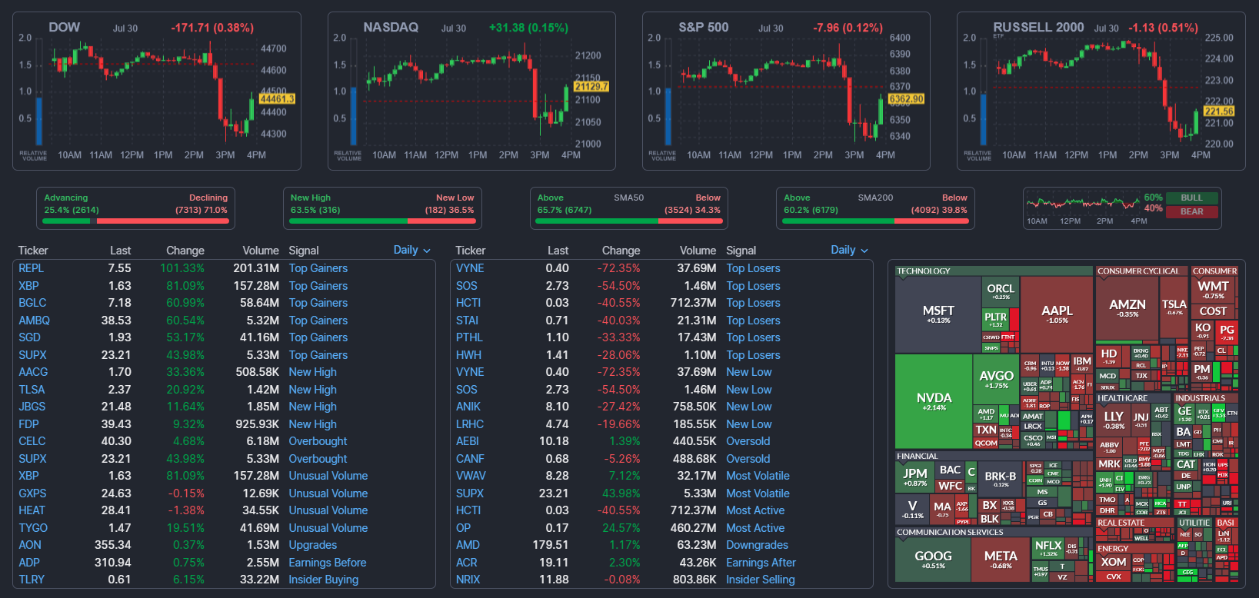Image resolution: width=1259 pixels, height=598 pixels.
Task: Click the Insider Selling signal link
Action: pyautogui.click(x=761, y=580)
